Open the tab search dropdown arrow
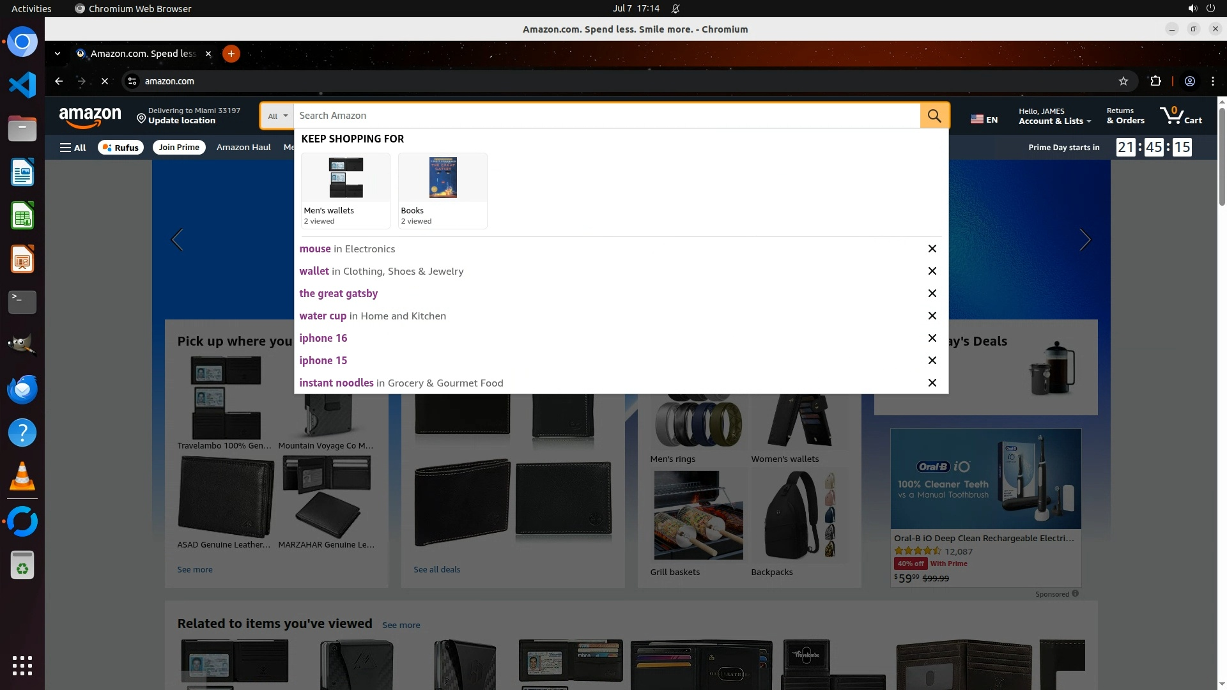This screenshot has height=690, width=1227. point(58,54)
